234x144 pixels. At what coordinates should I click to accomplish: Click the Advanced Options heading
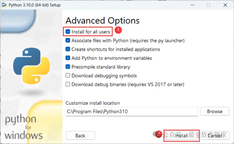(x=103, y=20)
